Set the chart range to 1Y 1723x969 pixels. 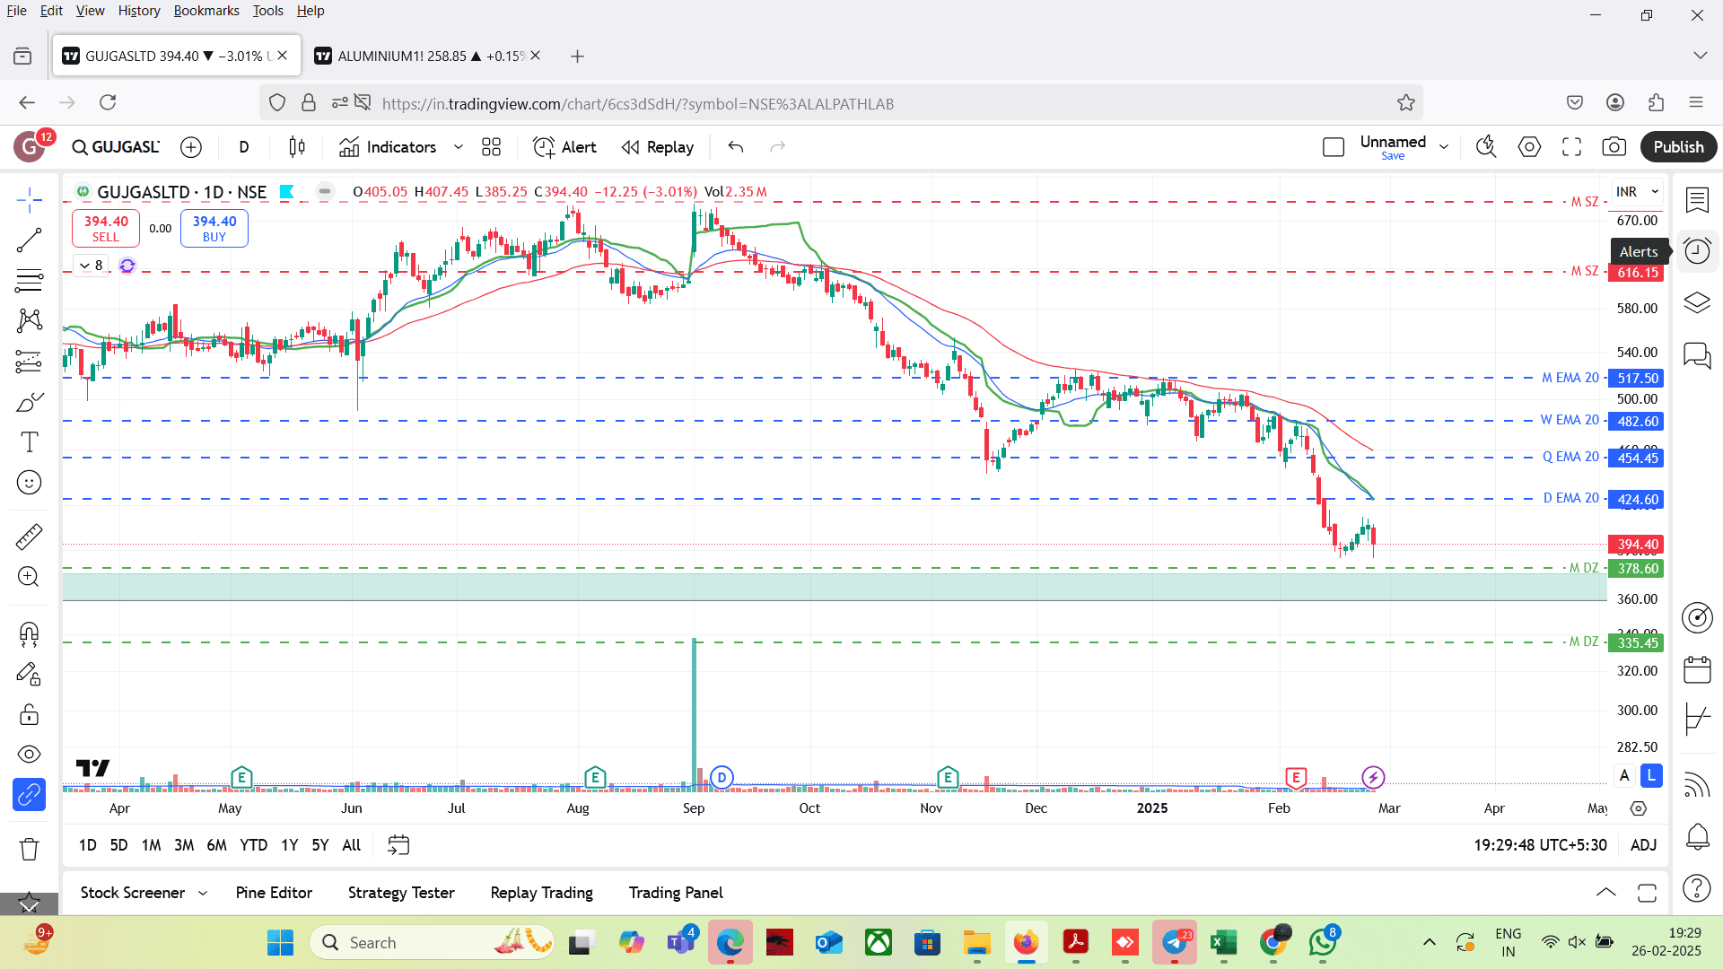click(x=289, y=845)
